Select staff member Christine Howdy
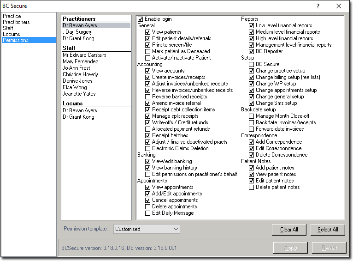Screen dimensions: 353x261 click(x=80, y=74)
